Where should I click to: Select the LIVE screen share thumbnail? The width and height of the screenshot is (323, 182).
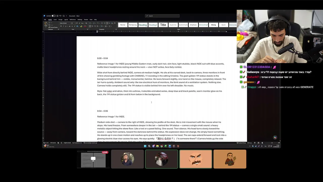coord(93,159)
